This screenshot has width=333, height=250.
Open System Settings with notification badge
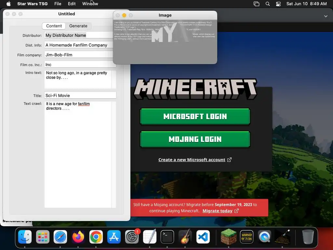tap(132, 237)
